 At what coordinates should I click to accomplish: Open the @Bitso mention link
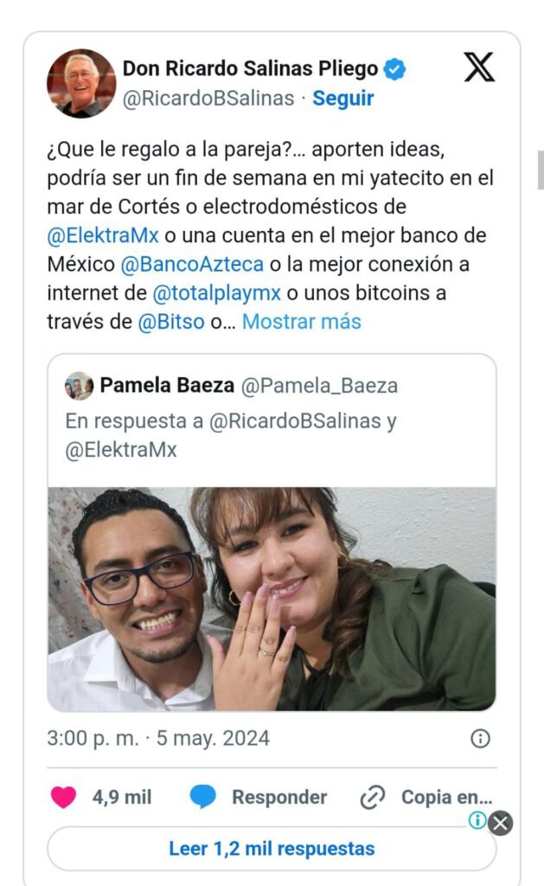click(171, 322)
